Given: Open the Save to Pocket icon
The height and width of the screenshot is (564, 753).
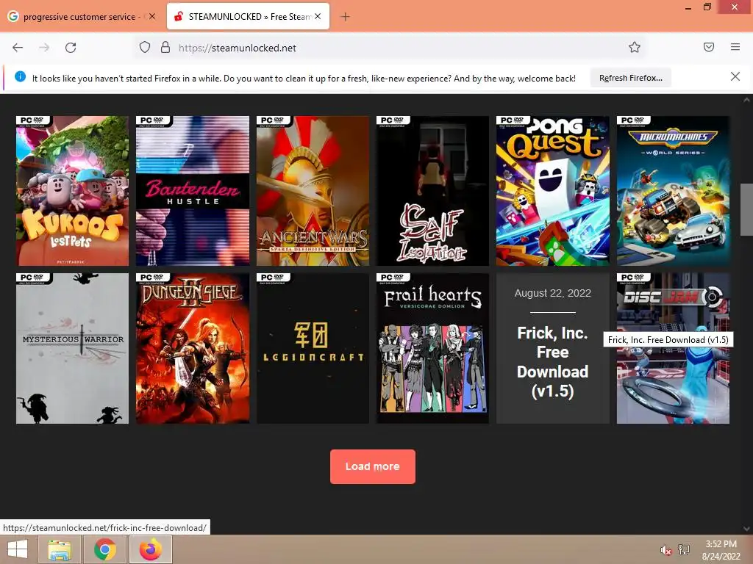Looking at the screenshot, I should [709, 47].
